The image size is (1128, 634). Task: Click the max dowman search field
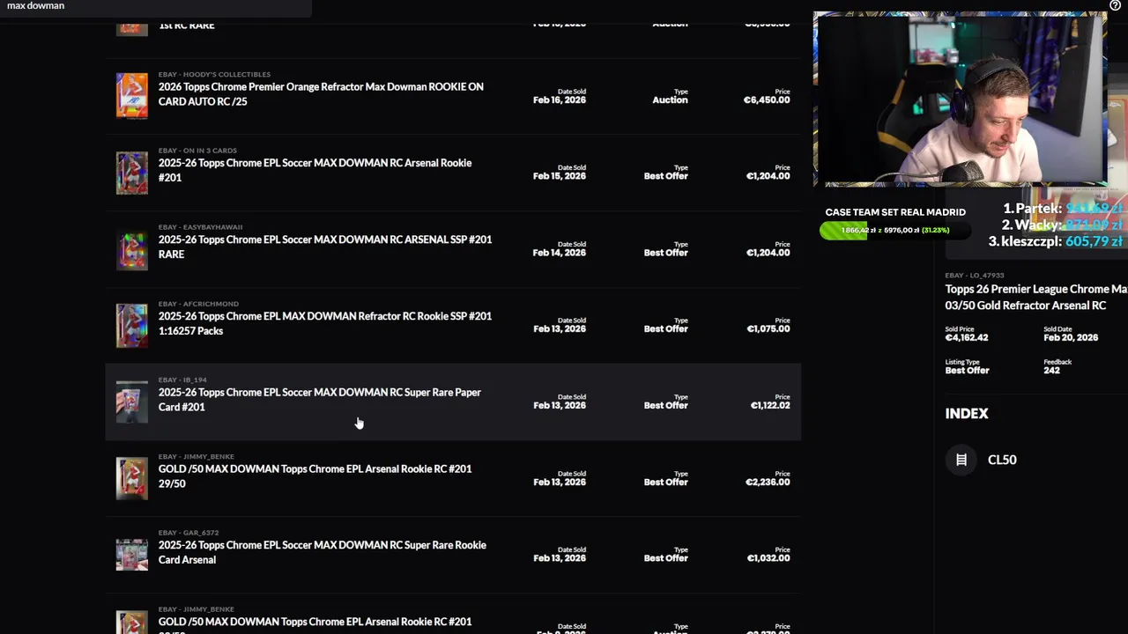coord(155,7)
